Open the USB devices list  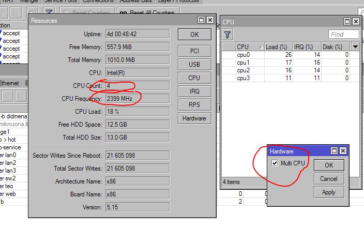(194, 65)
